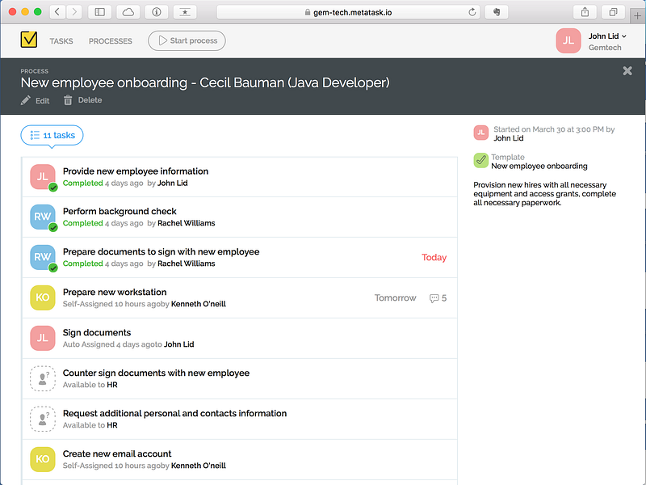The image size is (646, 485).
Task: Go forward in Safari
Action: 74,12
